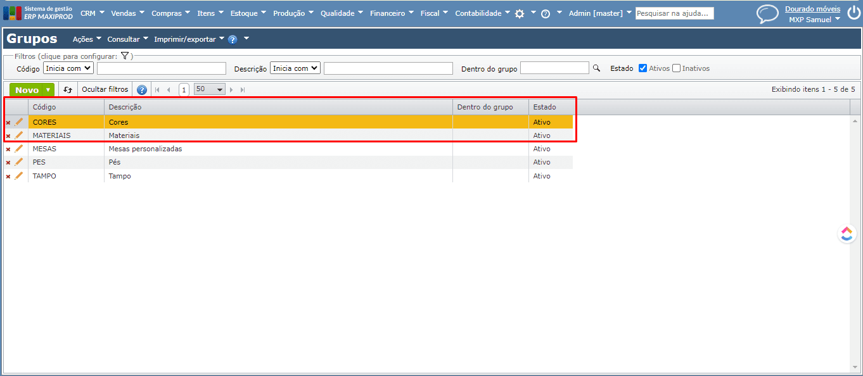Click the Código filter text field
The height and width of the screenshot is (376, 863).
(x=162, y=68)
